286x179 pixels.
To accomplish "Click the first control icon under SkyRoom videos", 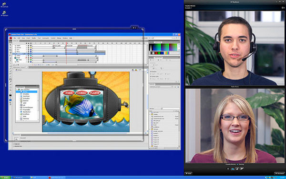I will 228,169.
